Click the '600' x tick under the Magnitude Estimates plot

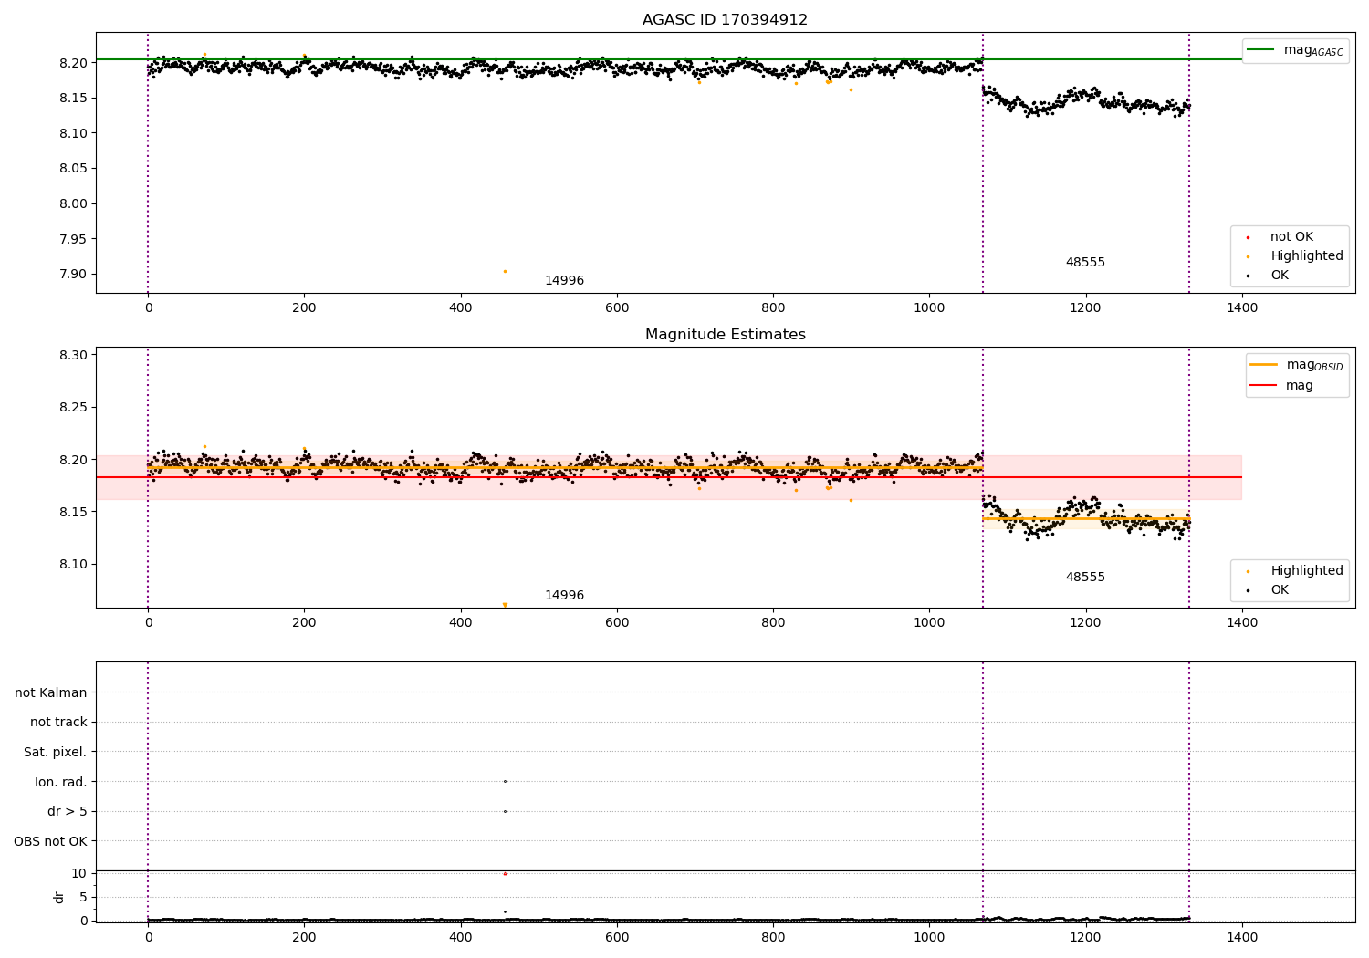pyautogui.click(x=617, y=623)
